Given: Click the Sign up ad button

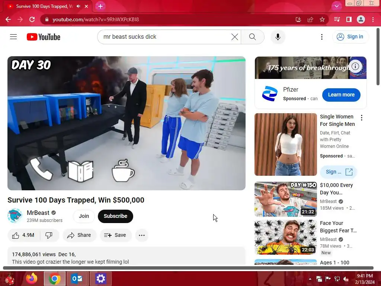Looking at the screenshot, I should pyautogui.click(x=339, y=172).
